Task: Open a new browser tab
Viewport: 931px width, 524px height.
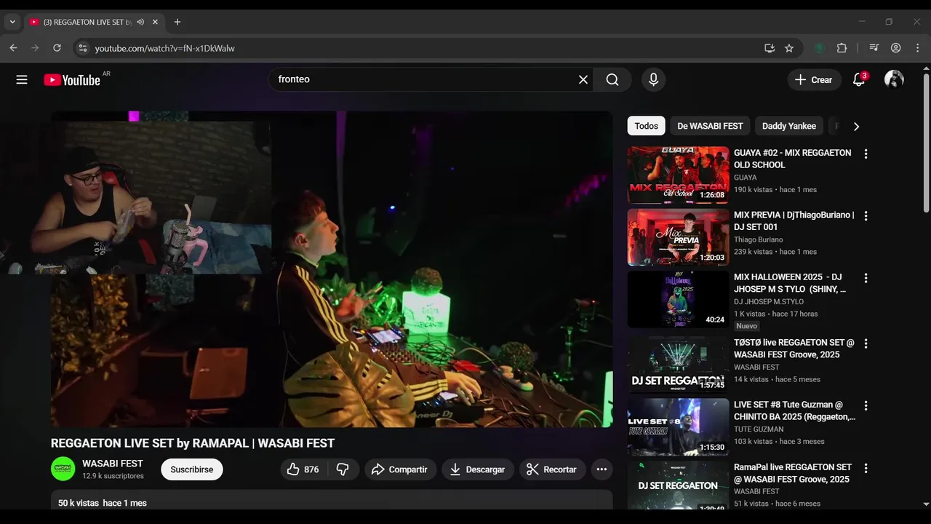Action: point(177,22)
